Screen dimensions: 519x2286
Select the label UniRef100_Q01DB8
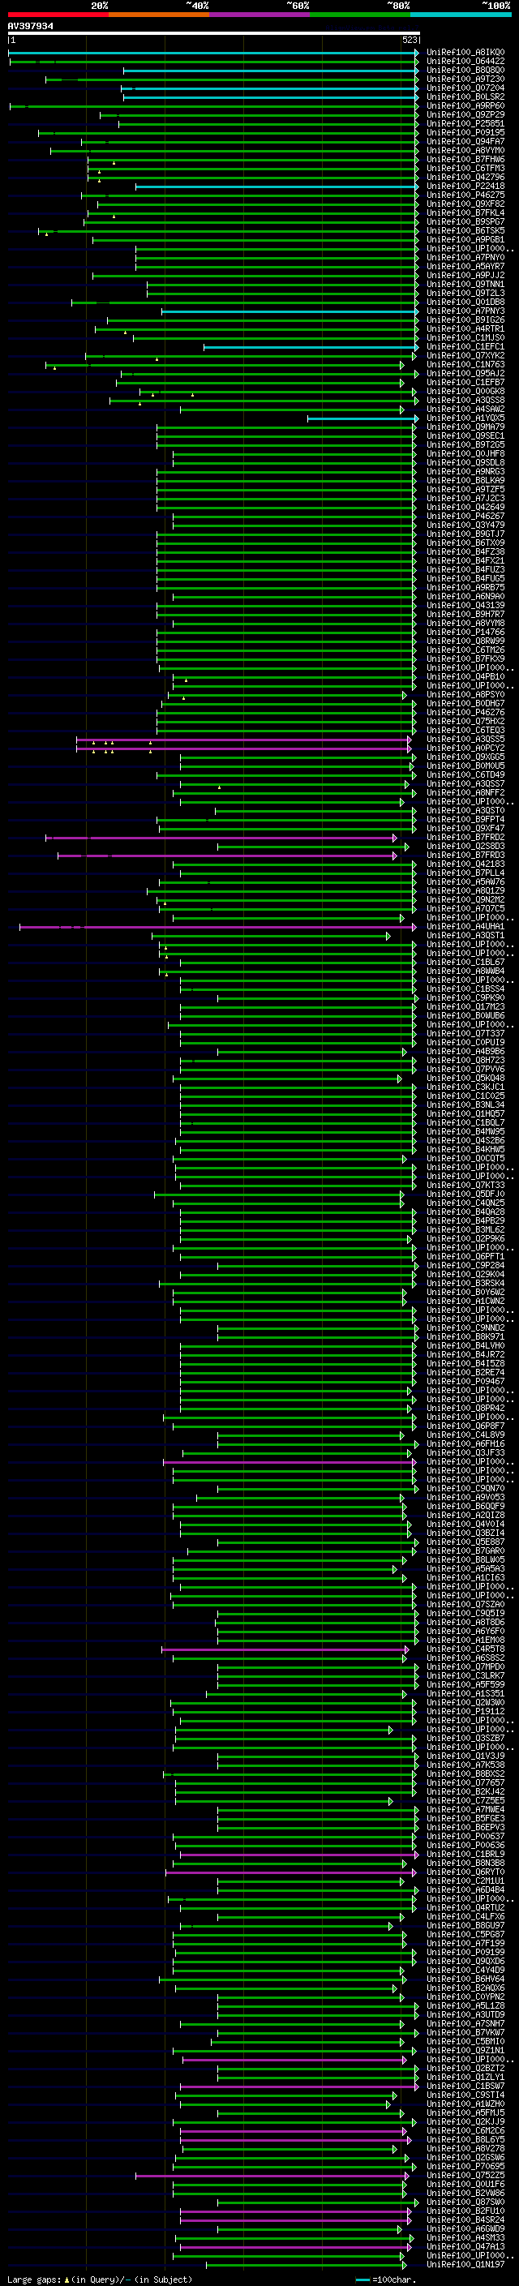[465, 302]
